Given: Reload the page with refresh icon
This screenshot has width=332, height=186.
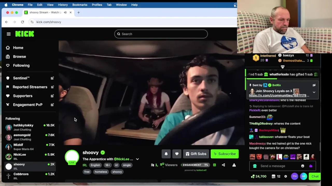Looking at the screenshot, I should (23, 22).
